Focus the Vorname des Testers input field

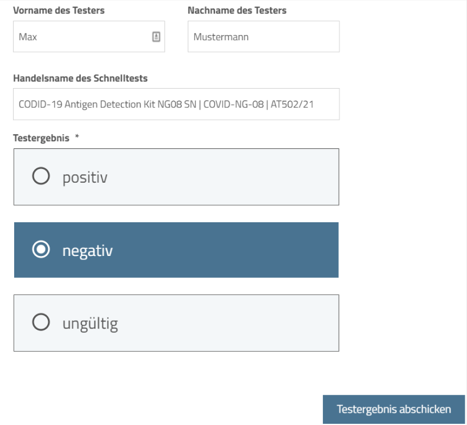pyautogui.click(x=89, y=37)
